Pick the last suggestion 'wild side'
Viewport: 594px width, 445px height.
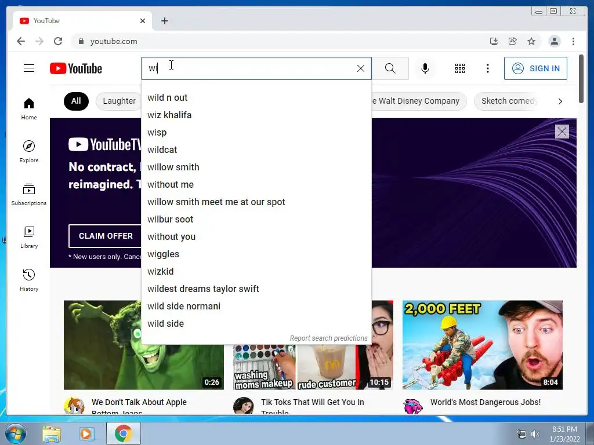[x=256, y=324]
